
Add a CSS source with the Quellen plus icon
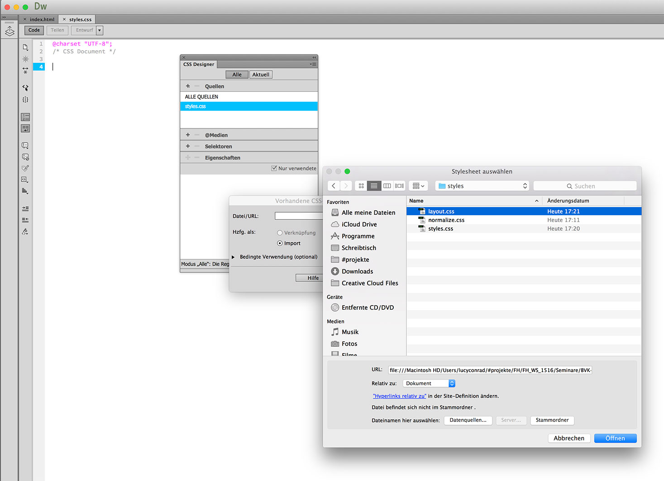click(x=188, y=86)
